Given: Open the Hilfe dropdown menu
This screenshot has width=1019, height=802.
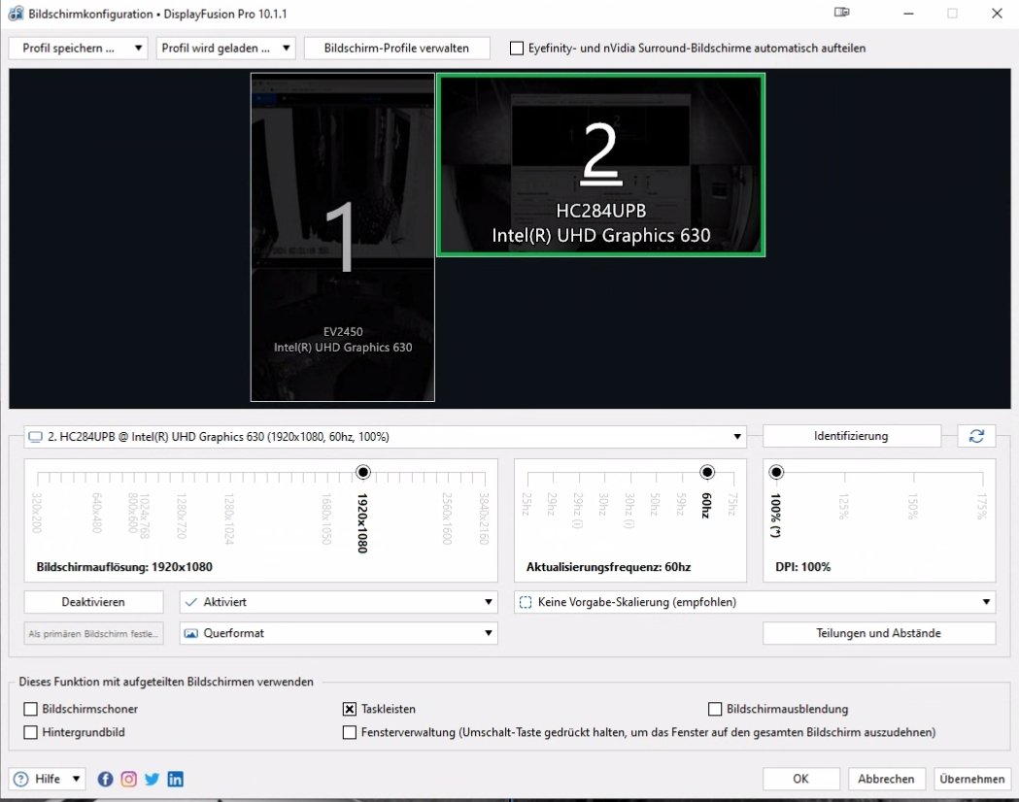Looking at the screenshot, I should coord(48,779).
